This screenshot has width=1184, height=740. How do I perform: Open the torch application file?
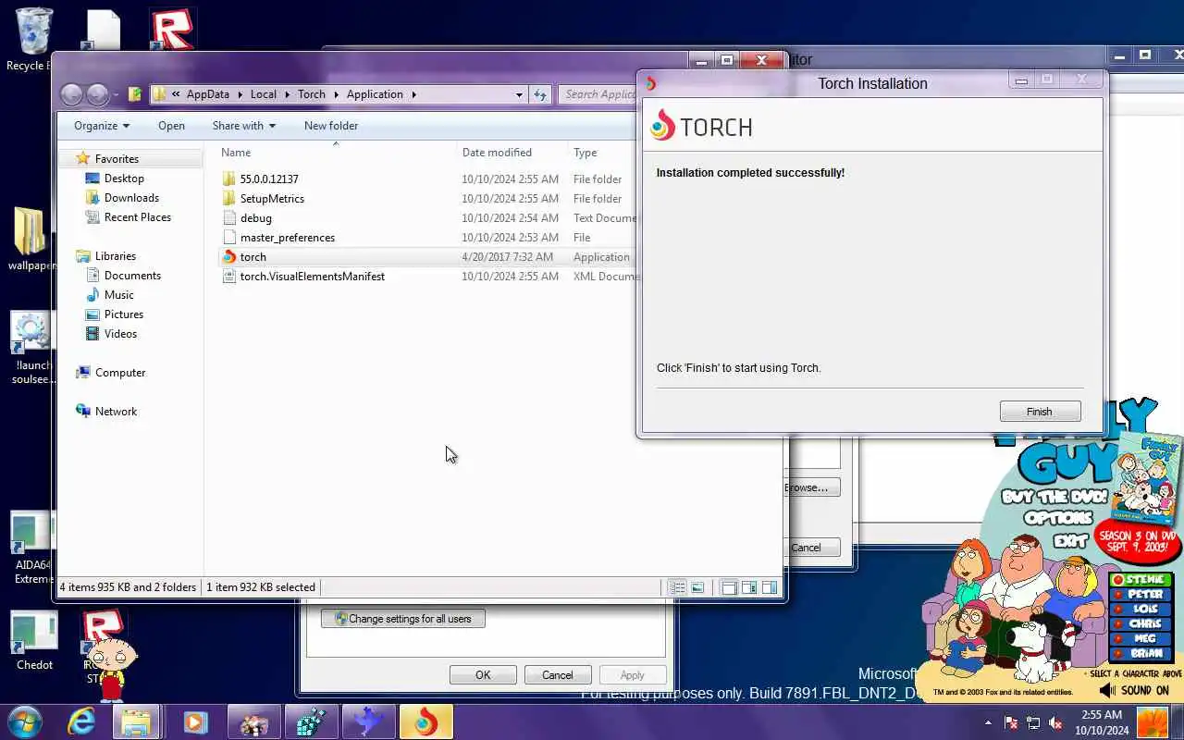[x=253, y=257]
